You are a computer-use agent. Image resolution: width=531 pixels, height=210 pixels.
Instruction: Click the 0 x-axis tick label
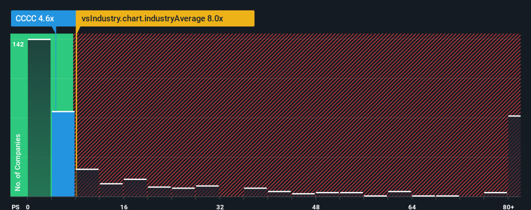(28, 206)
